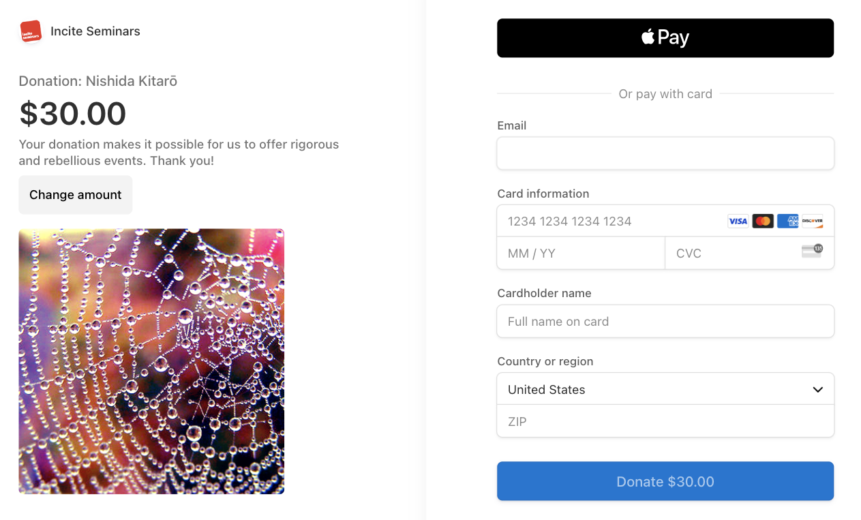Open the Country or region dropdown
Screen dimensions: 861x520
click(x=654, y=389)
